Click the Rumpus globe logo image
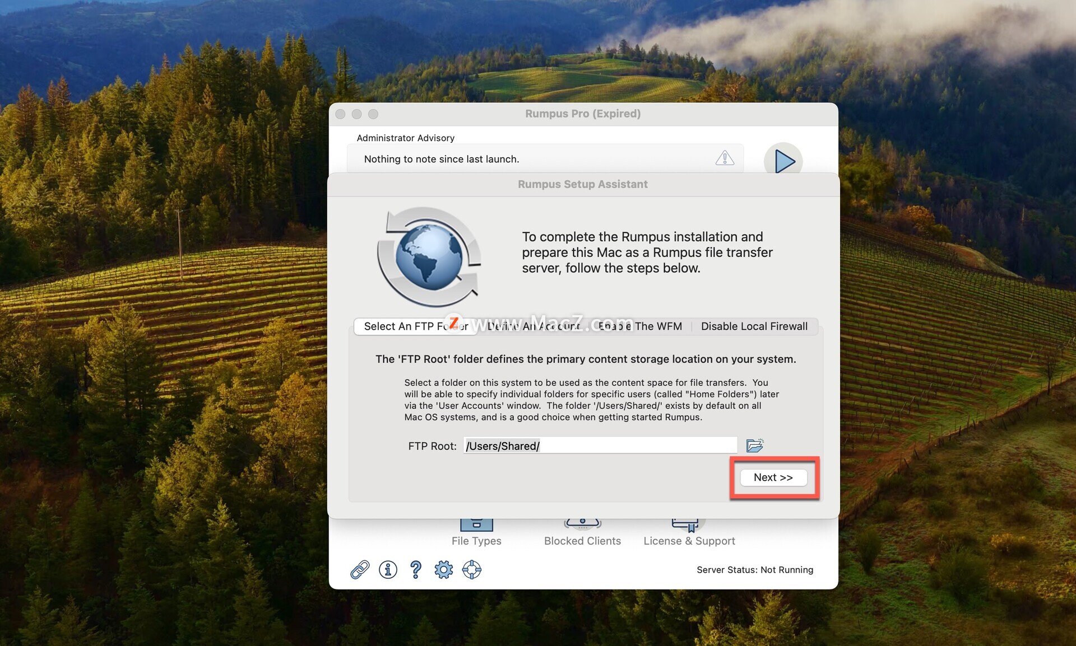This screenshot has height=646, width=1076. pos(429,256)
